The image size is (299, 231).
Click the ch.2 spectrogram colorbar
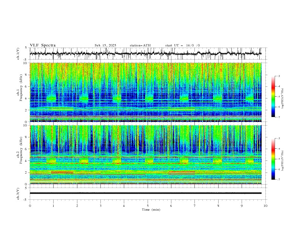(x=273, y=159)
